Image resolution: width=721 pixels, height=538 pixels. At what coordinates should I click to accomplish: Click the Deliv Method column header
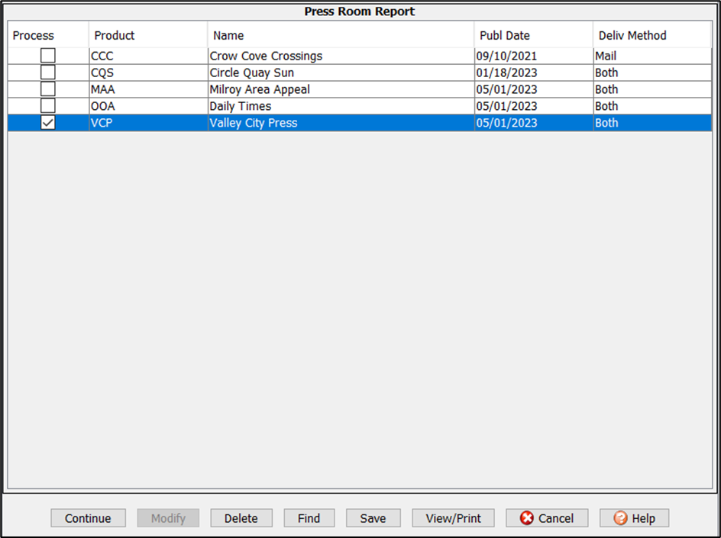point(632,35)
